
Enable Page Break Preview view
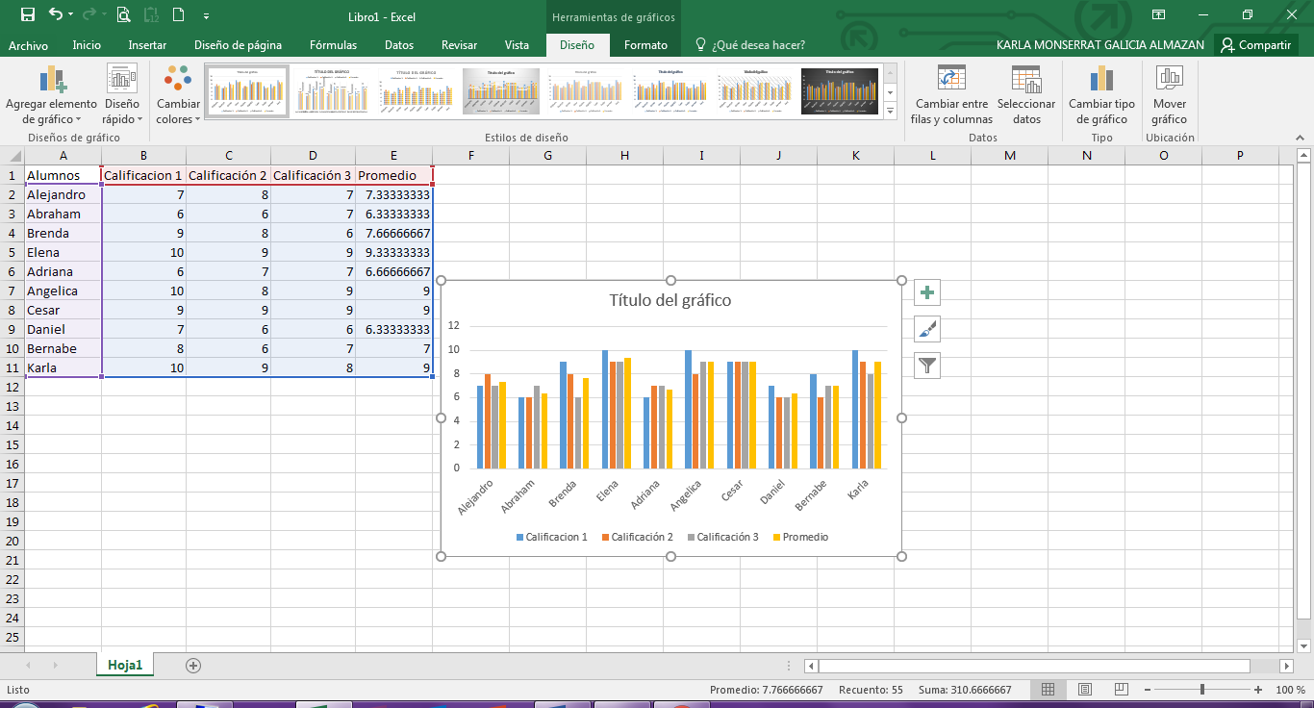pyautogui.click(x=1120, y=690)
